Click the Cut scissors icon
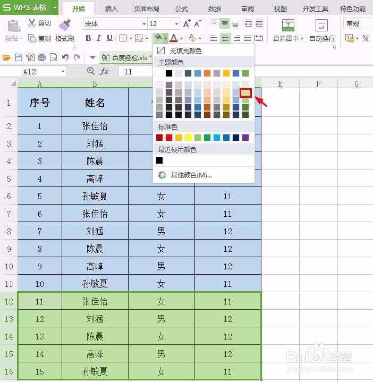This screenshot has width=373, height=382. (x=31, y=23)
